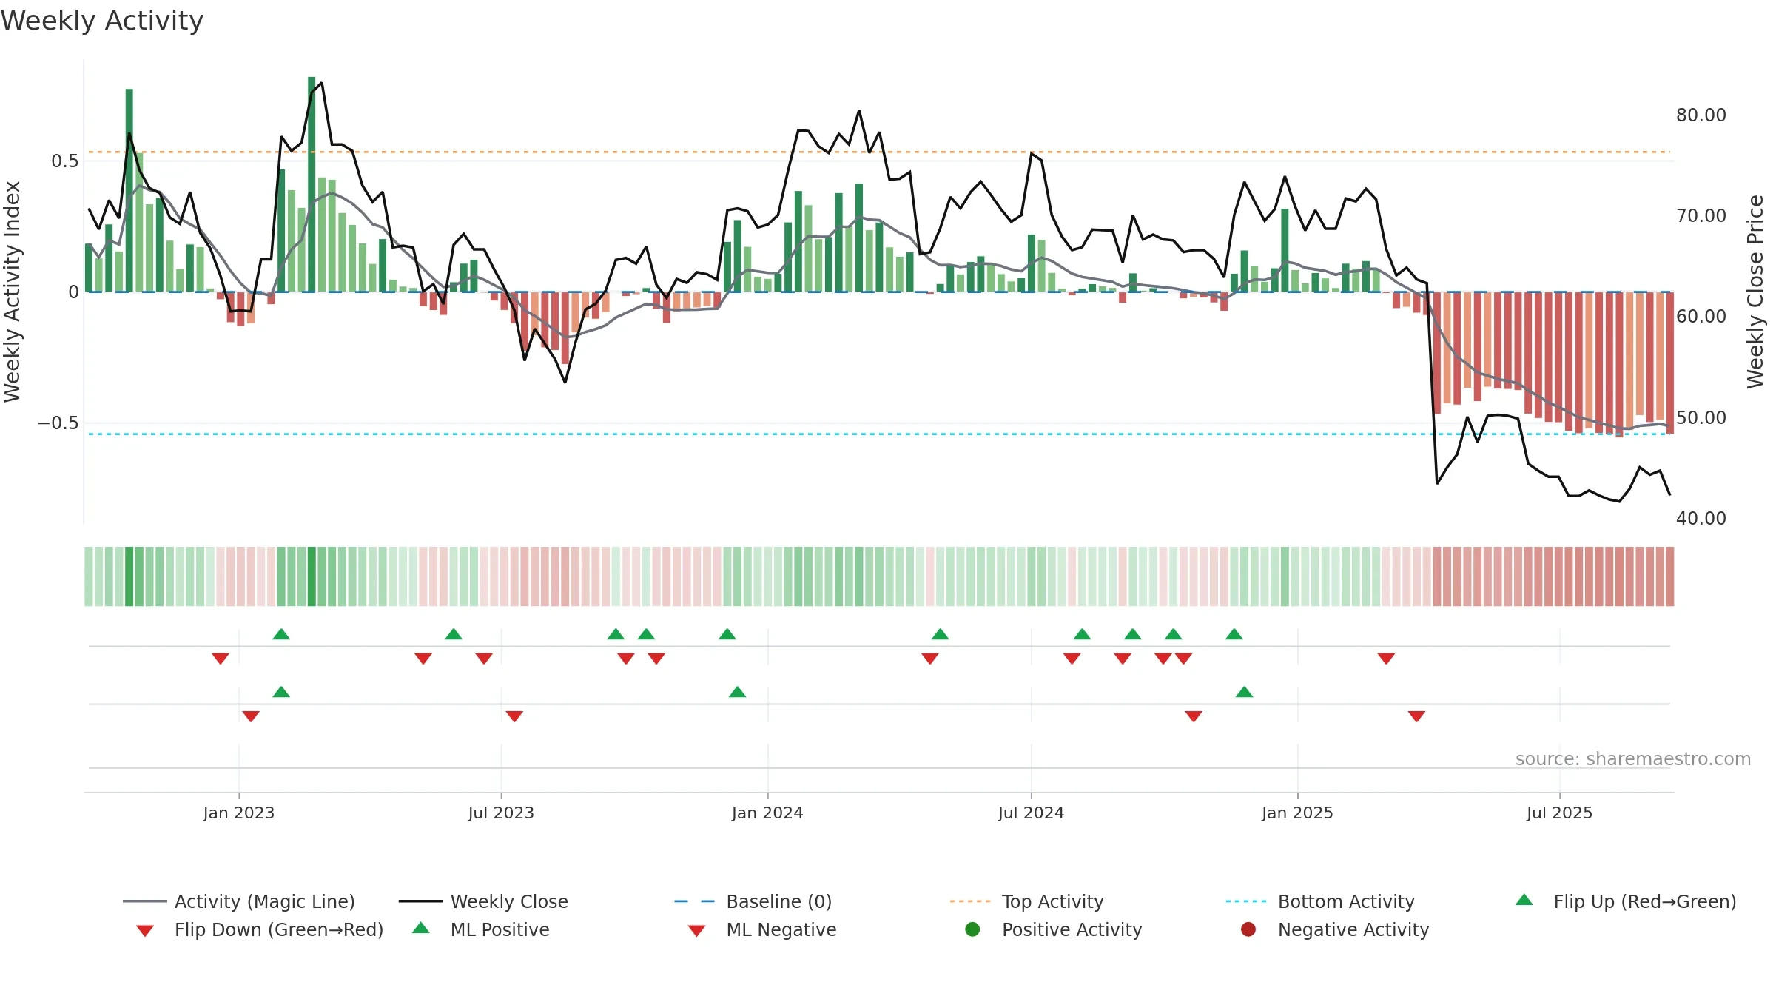This screenshot has height=999, width=1776.
Task: Toggle Activity (Magic Line) legend entry
Action: pyautogui.click(x=239, y=901)
